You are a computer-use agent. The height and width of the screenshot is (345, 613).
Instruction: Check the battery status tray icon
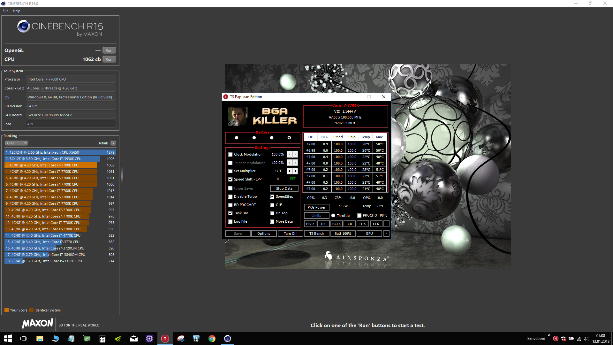point(571,339)
